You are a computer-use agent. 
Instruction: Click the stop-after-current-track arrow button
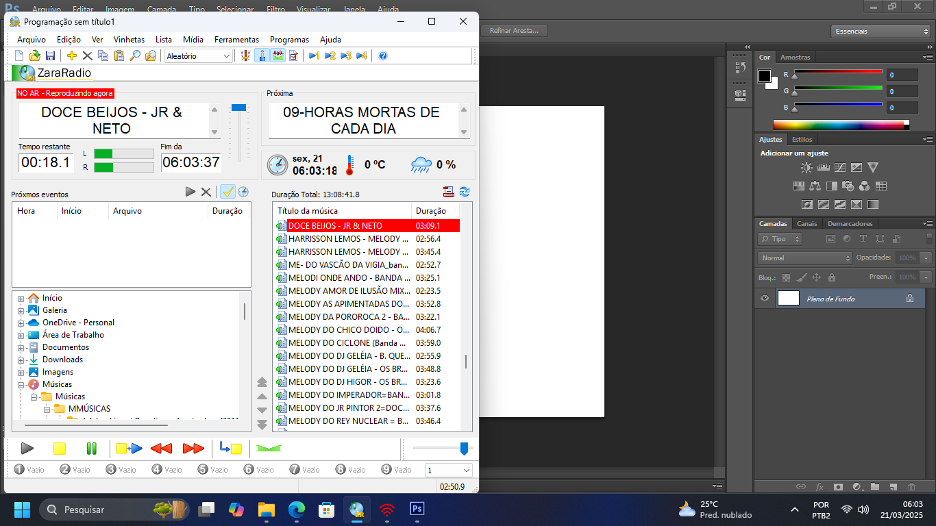[230, 449]
